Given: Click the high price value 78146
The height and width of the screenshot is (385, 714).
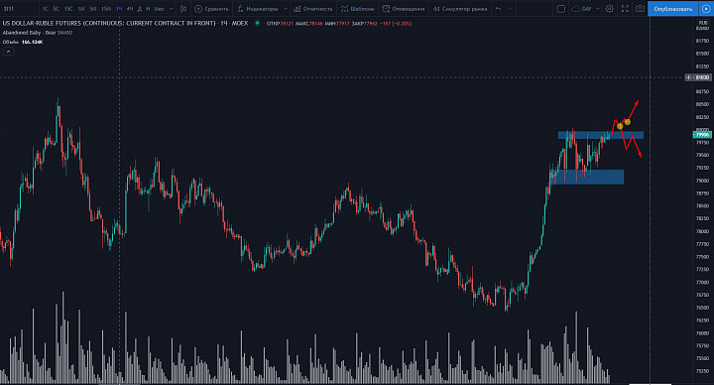Looking at the screenshot, I should [316, 23].
